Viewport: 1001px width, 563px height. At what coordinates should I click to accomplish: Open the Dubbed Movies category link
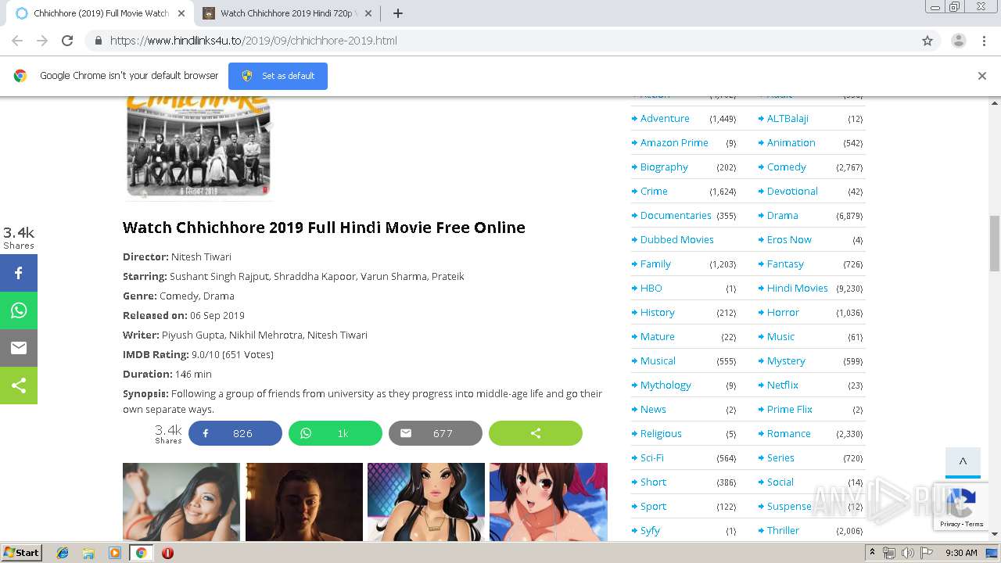pyautogui.click(x=677, y=239)
